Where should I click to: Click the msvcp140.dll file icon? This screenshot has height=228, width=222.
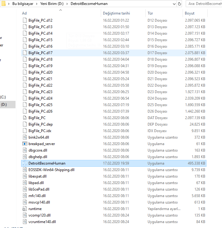point(25,202)
